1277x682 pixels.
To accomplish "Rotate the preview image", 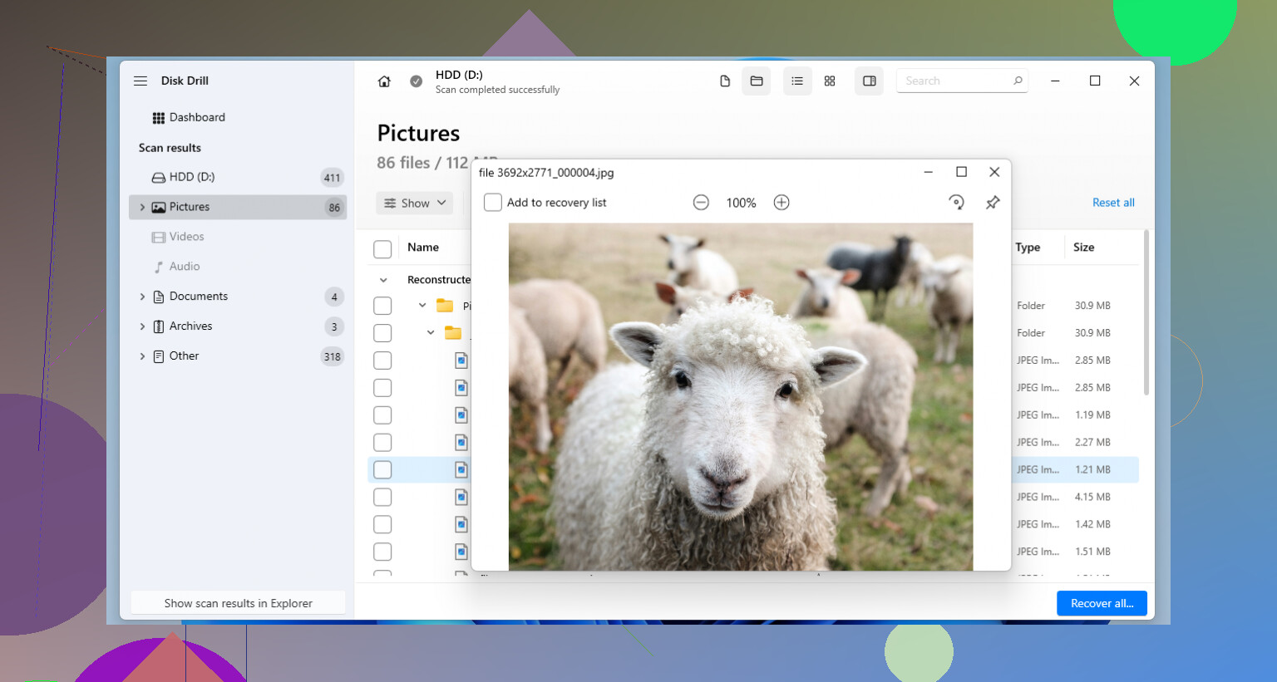I will point(956,202).
